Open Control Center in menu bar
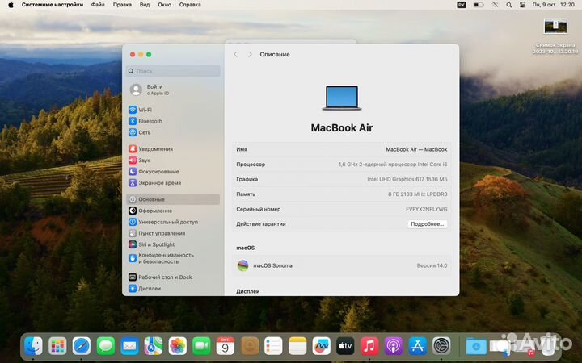 522,5
